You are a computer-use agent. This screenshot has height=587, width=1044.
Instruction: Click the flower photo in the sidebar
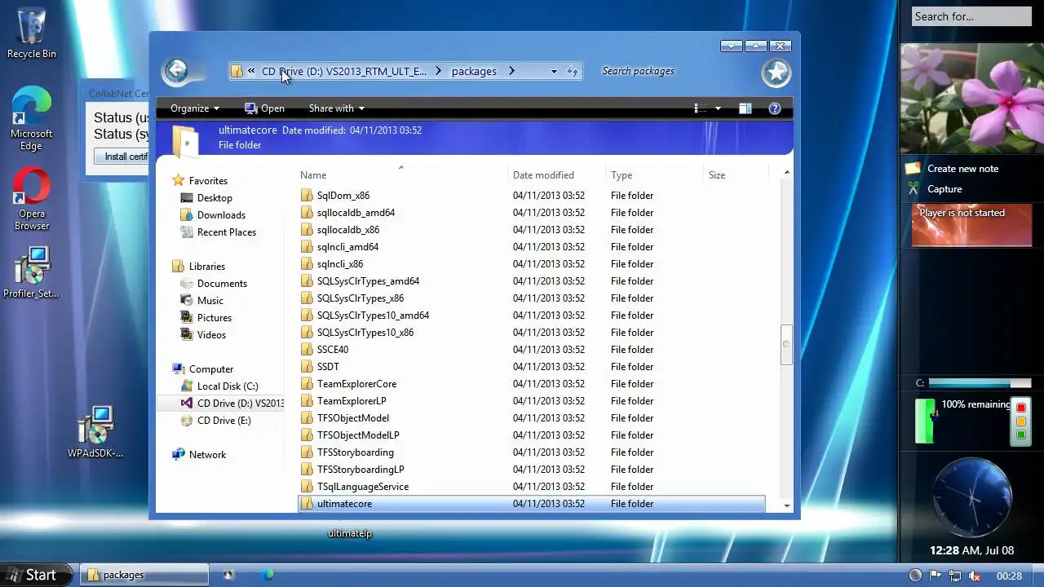pyautogui.click(x=971, y=98)
